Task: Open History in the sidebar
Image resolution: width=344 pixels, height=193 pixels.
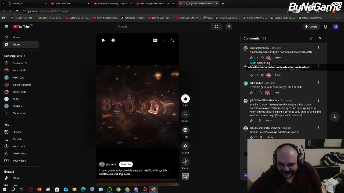Action: [20, 132]
